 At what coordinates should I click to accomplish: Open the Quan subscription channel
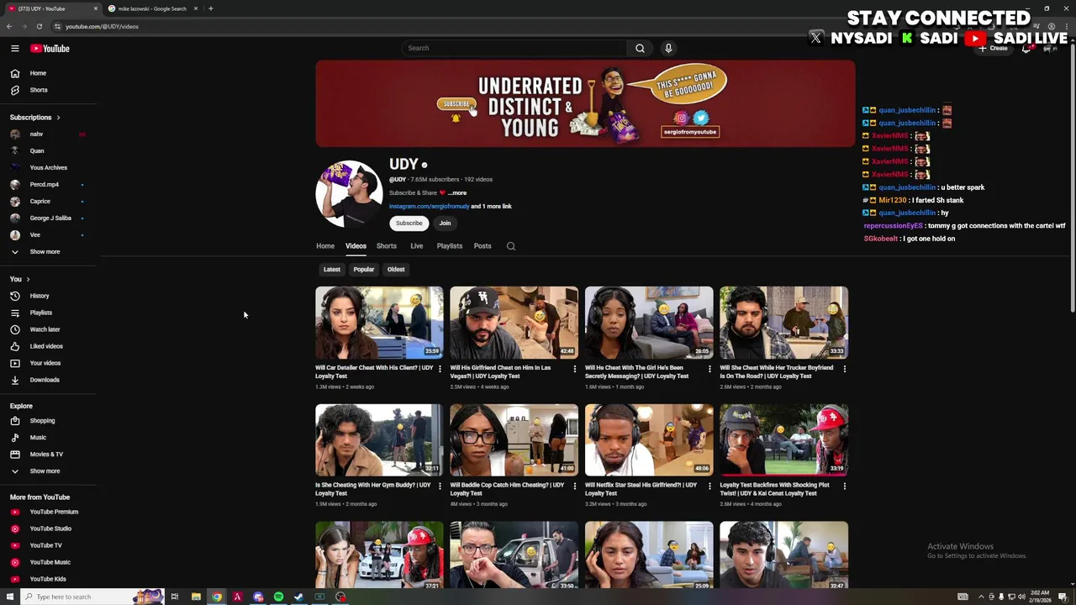tap(48, 151)
